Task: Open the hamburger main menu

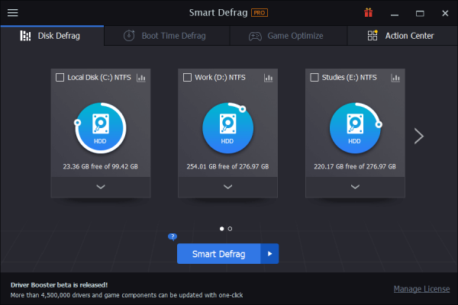Action: 12,13
